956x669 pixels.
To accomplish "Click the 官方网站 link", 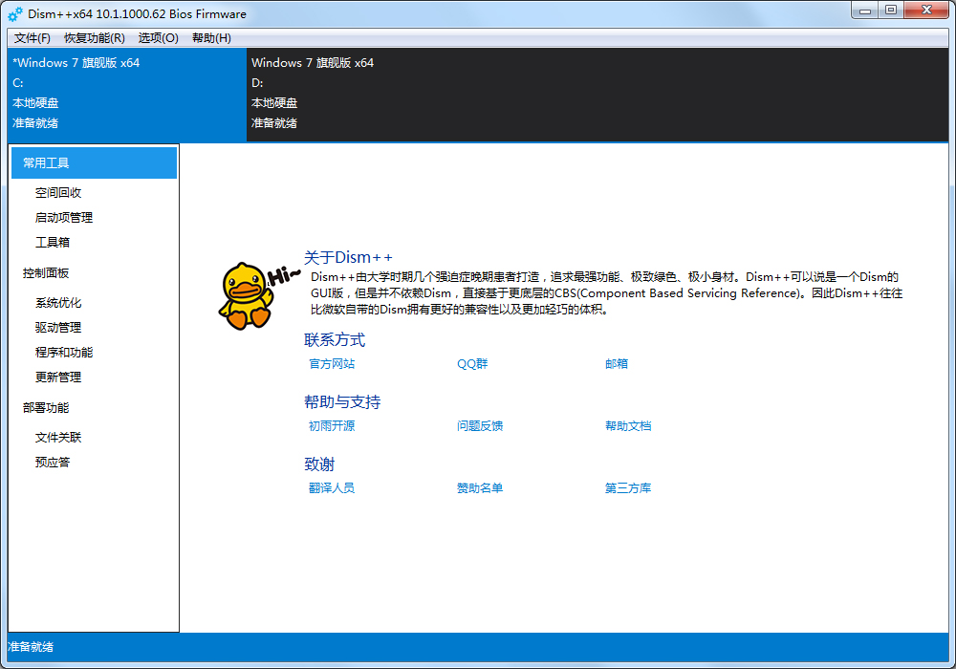I will [x=332, y=364].
